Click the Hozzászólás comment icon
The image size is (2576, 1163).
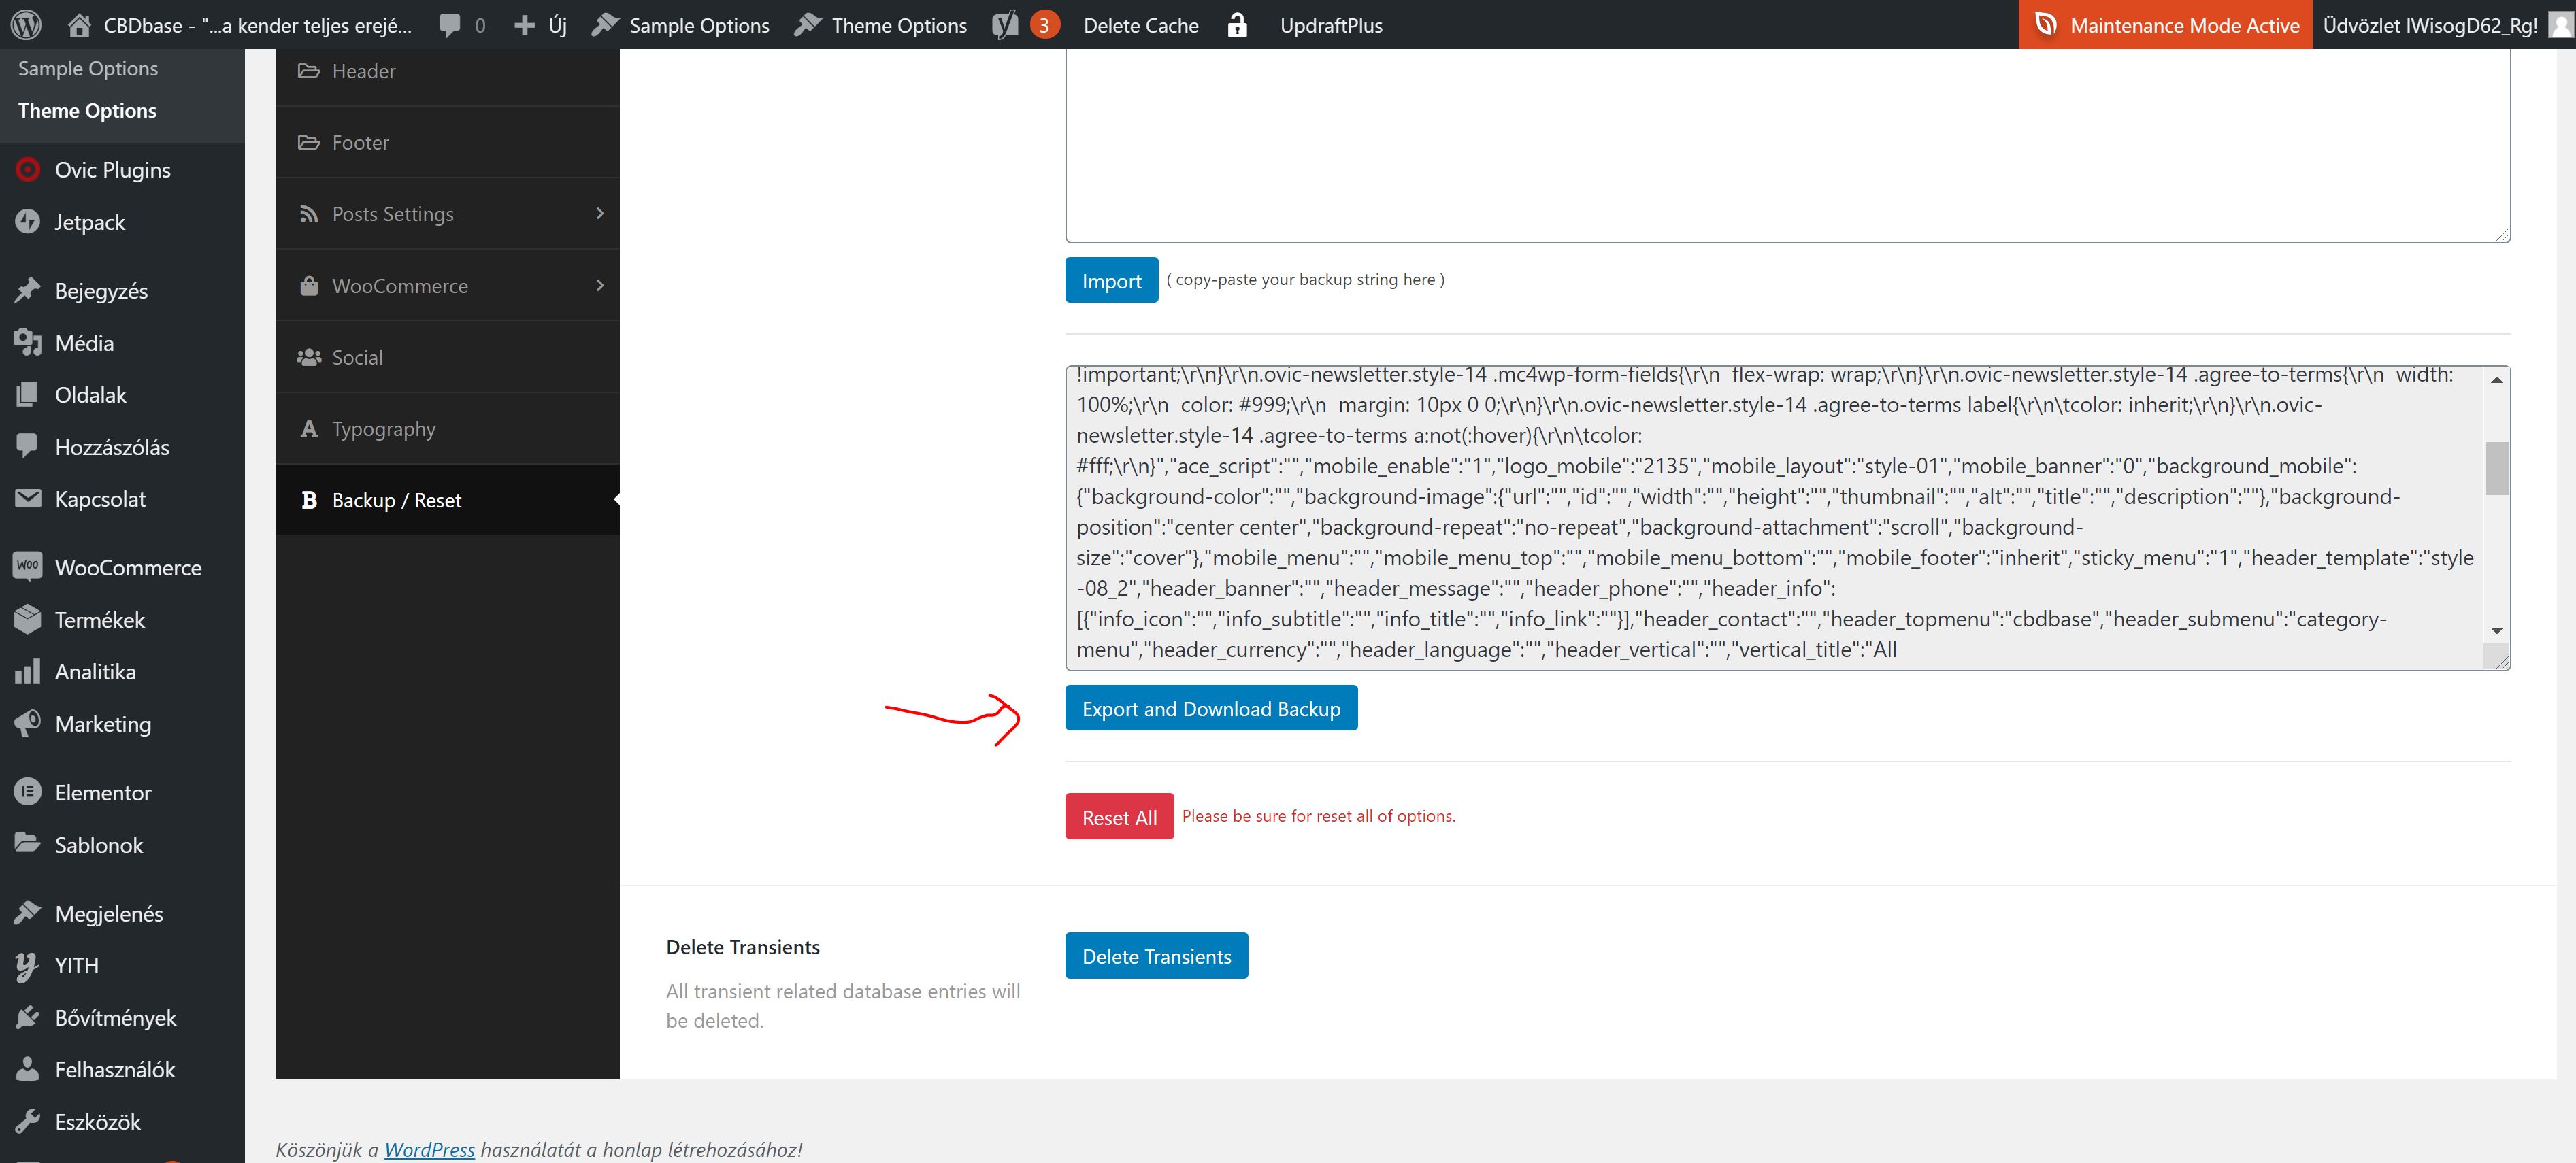(28, 446)
